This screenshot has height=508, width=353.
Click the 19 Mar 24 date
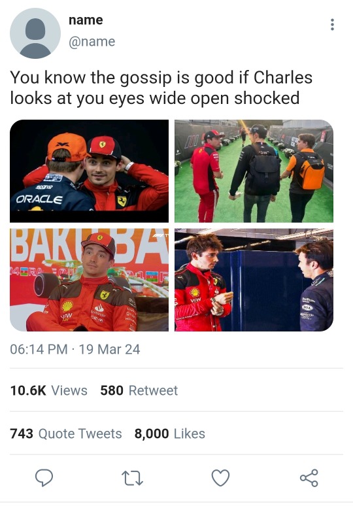(109, 349)
